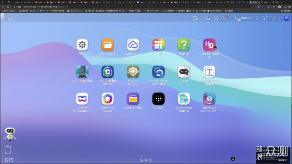
Task: Open the Steam bookmark in bookmarks bar
Action: pos(167,11)
